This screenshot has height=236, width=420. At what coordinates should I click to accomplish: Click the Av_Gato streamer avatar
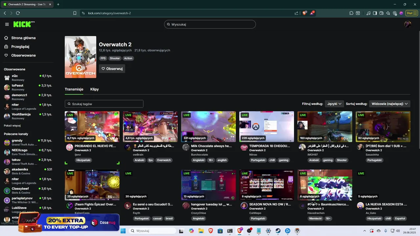coord(360,206)
